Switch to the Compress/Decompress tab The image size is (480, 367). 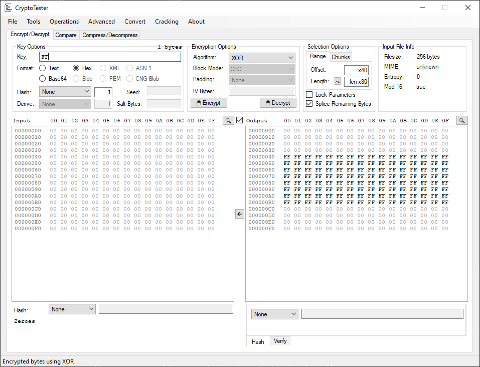point(110,35)
